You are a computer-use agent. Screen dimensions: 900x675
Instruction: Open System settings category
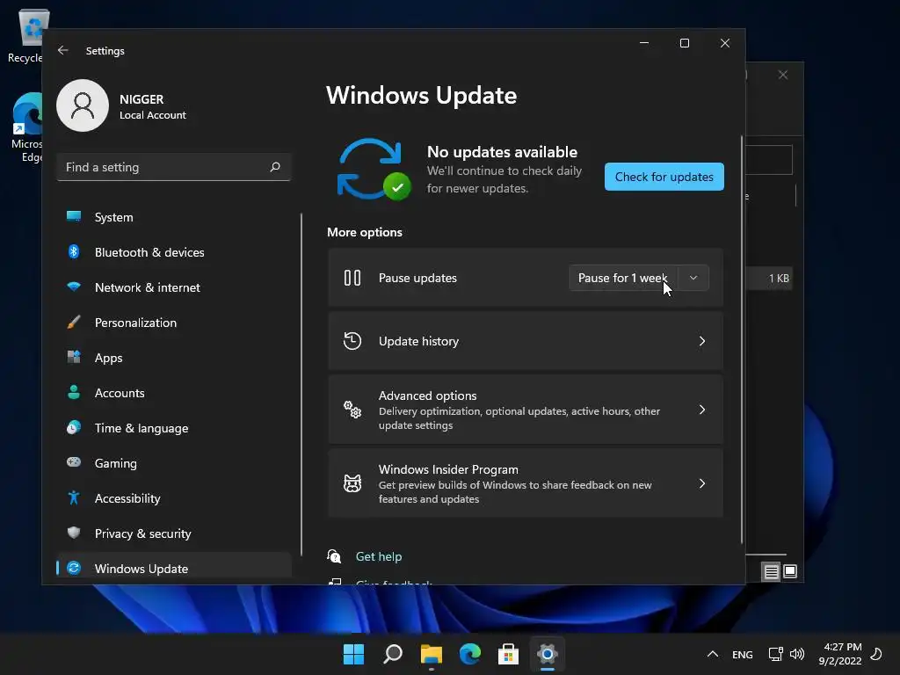[175, 218]
